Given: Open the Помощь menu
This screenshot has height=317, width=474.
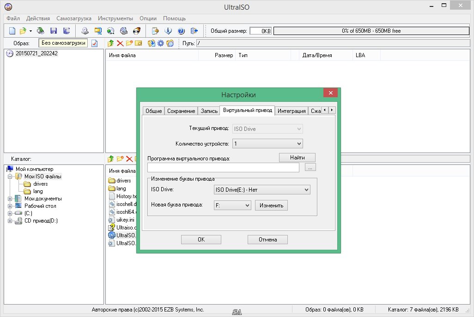Looking at the screenshot, I should pyautogui.click(x=175, y=18).
